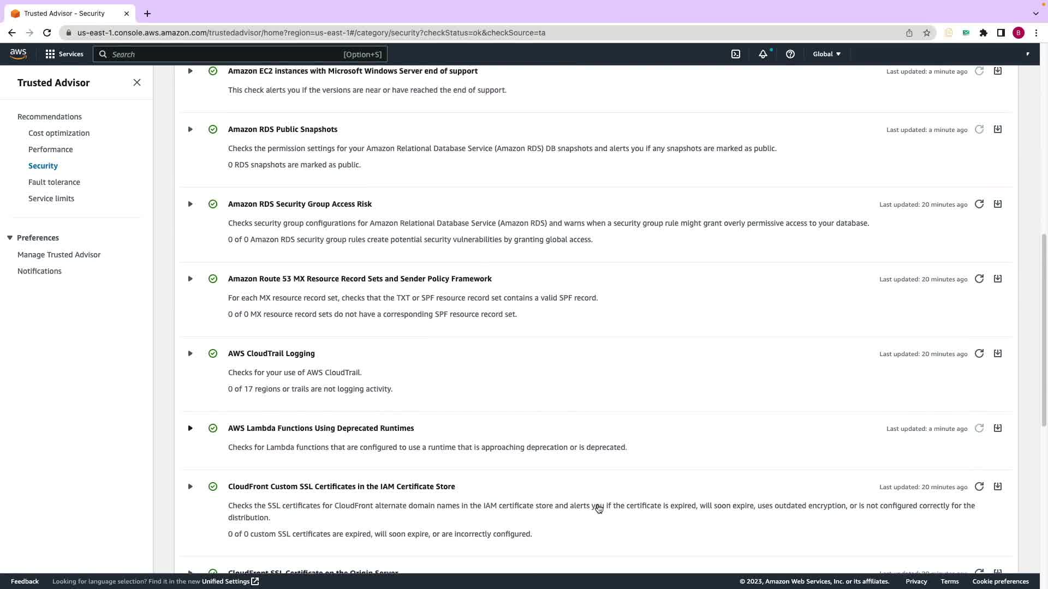
Task: Download the Amazon RDS Public Snapshots report
Action: tap(997, 129)
